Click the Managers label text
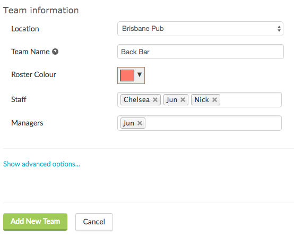The image size is (294, 235). tap(27, 123)
